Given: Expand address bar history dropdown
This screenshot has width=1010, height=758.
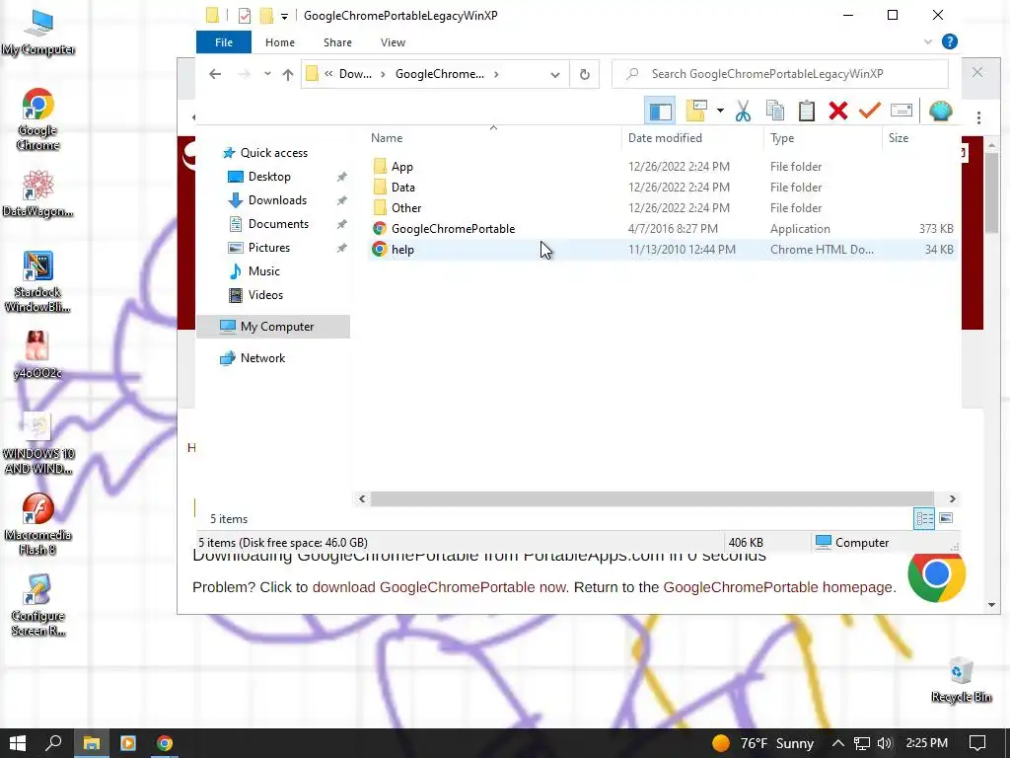Looking at the screenshot, I should [554, 75].
